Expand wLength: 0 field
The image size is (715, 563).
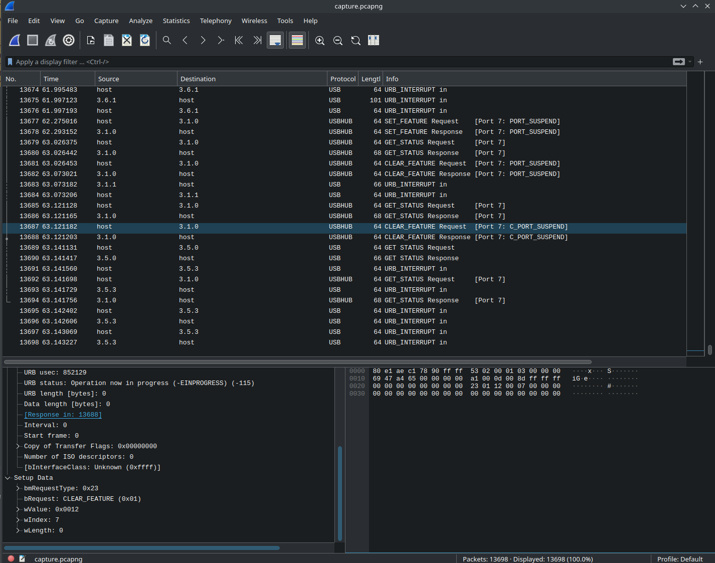point(18,530)
